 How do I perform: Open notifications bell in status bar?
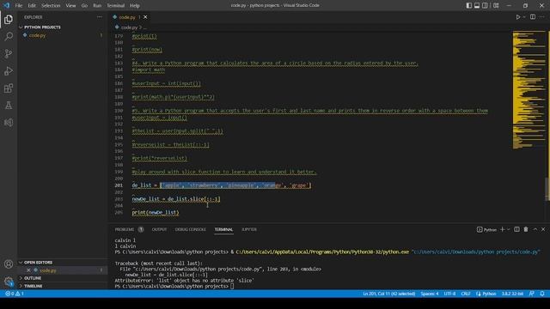tap(542, 294)
